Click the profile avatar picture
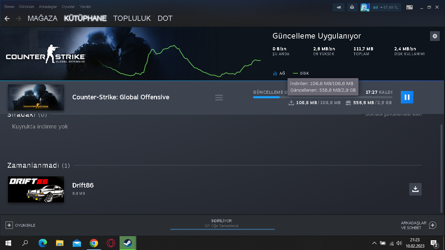Image resolution: width=445 pixels, height=250 pixels. [x=365, y=7]
